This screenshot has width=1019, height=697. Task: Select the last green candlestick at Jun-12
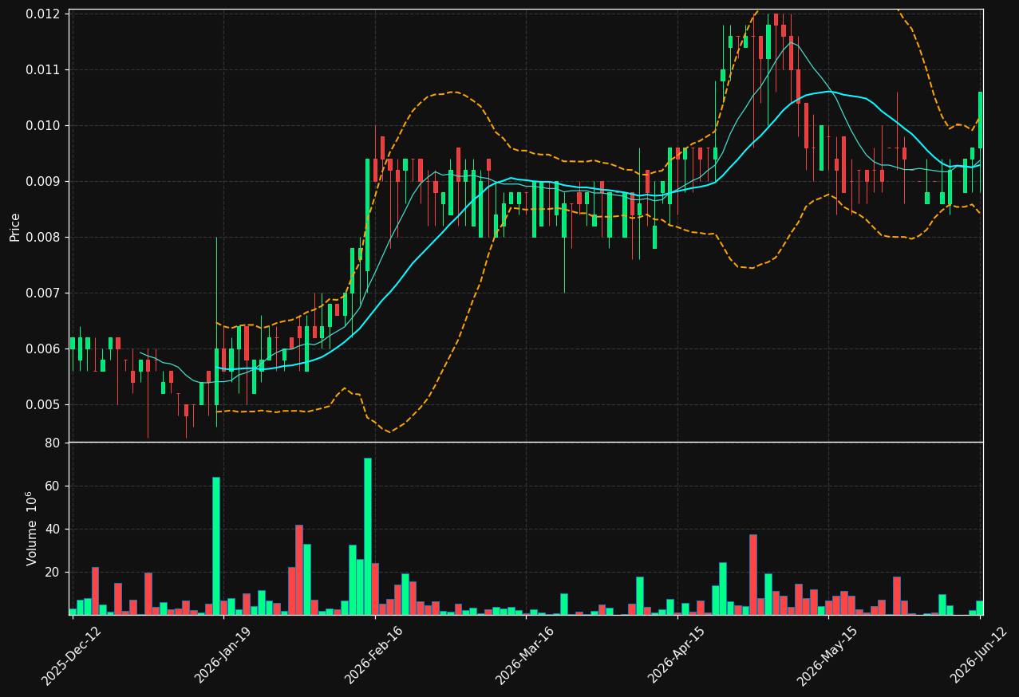[980, 120]
